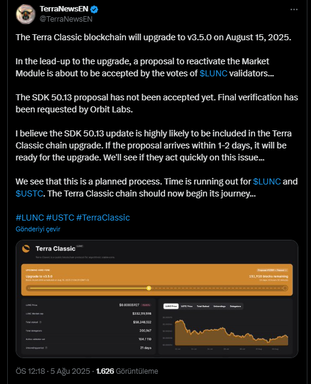Click the yellow progress marker on upgrade bar

[149, 288]
